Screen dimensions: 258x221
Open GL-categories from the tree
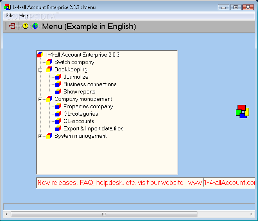coord(81,114)
